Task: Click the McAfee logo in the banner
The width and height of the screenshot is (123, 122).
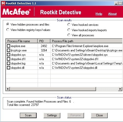Action: tap(17, 12)
